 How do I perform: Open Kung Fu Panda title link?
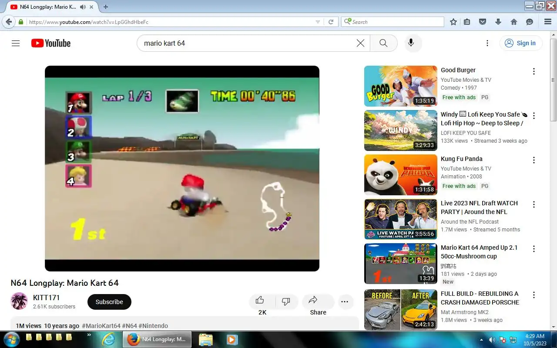pyautogui.click(x=462, y=159)
